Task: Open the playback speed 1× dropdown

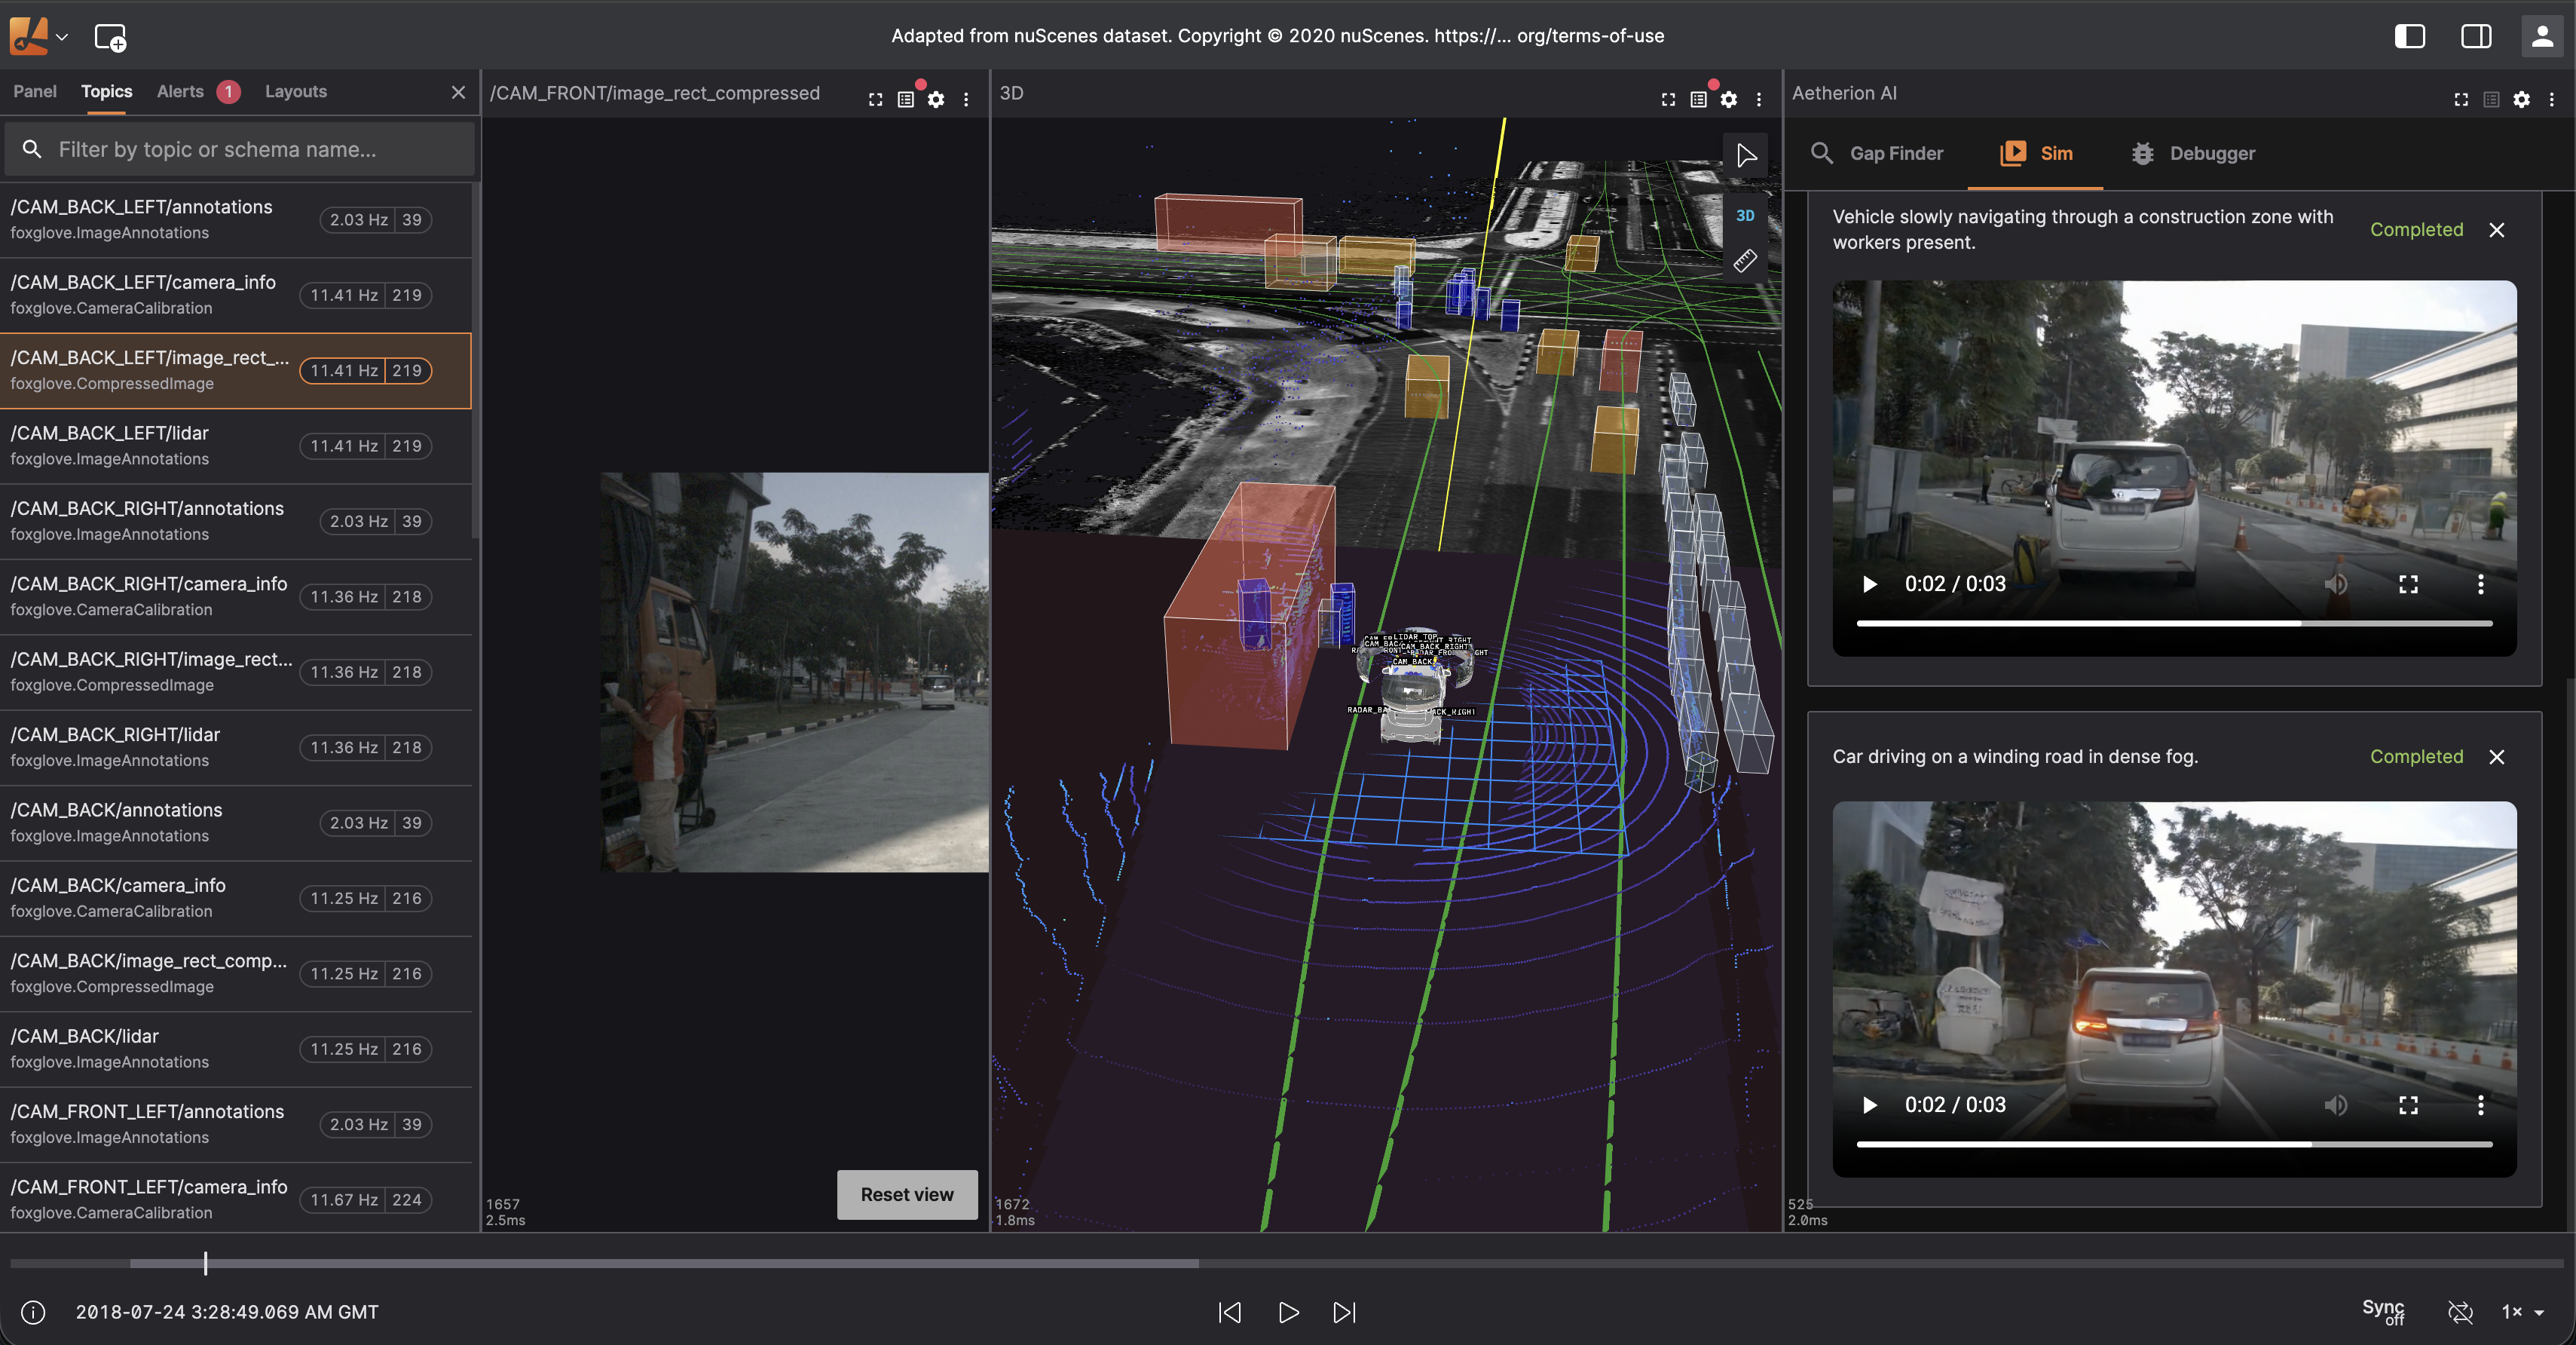Action: pyautogui.click(x=2522, y=1312)
